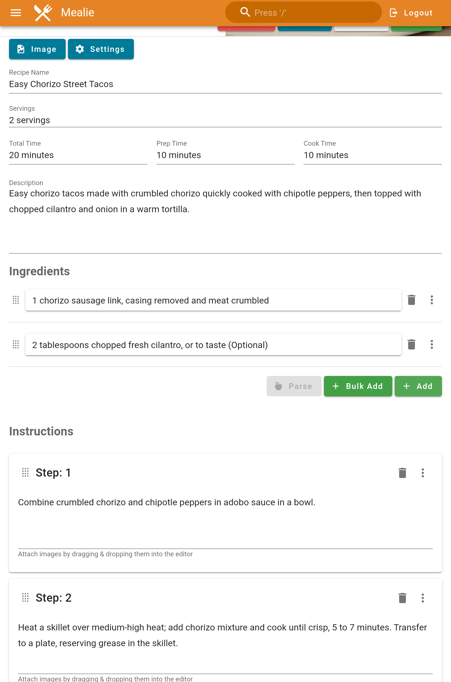Open more options for chorizo ingredient

pyautogui.click(x=432, y=300)
